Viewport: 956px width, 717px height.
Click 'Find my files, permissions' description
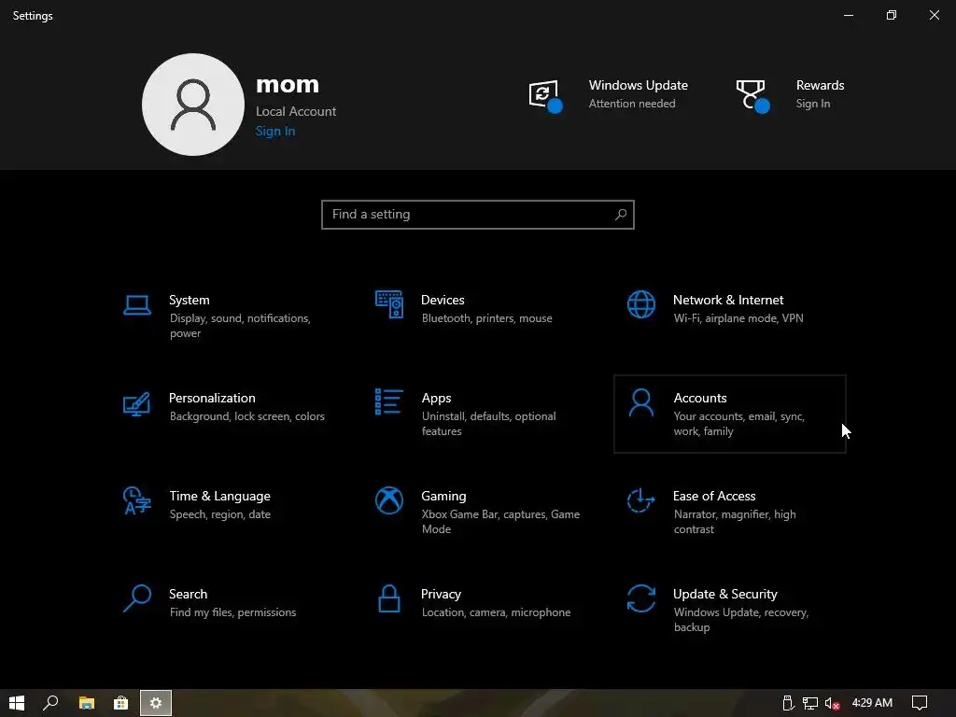[232, 612]
